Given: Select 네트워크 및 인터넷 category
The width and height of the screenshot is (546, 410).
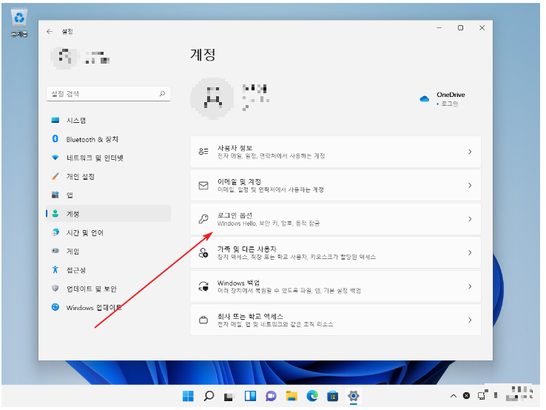Looking at the screenshot, I should [x=108, y=158].
